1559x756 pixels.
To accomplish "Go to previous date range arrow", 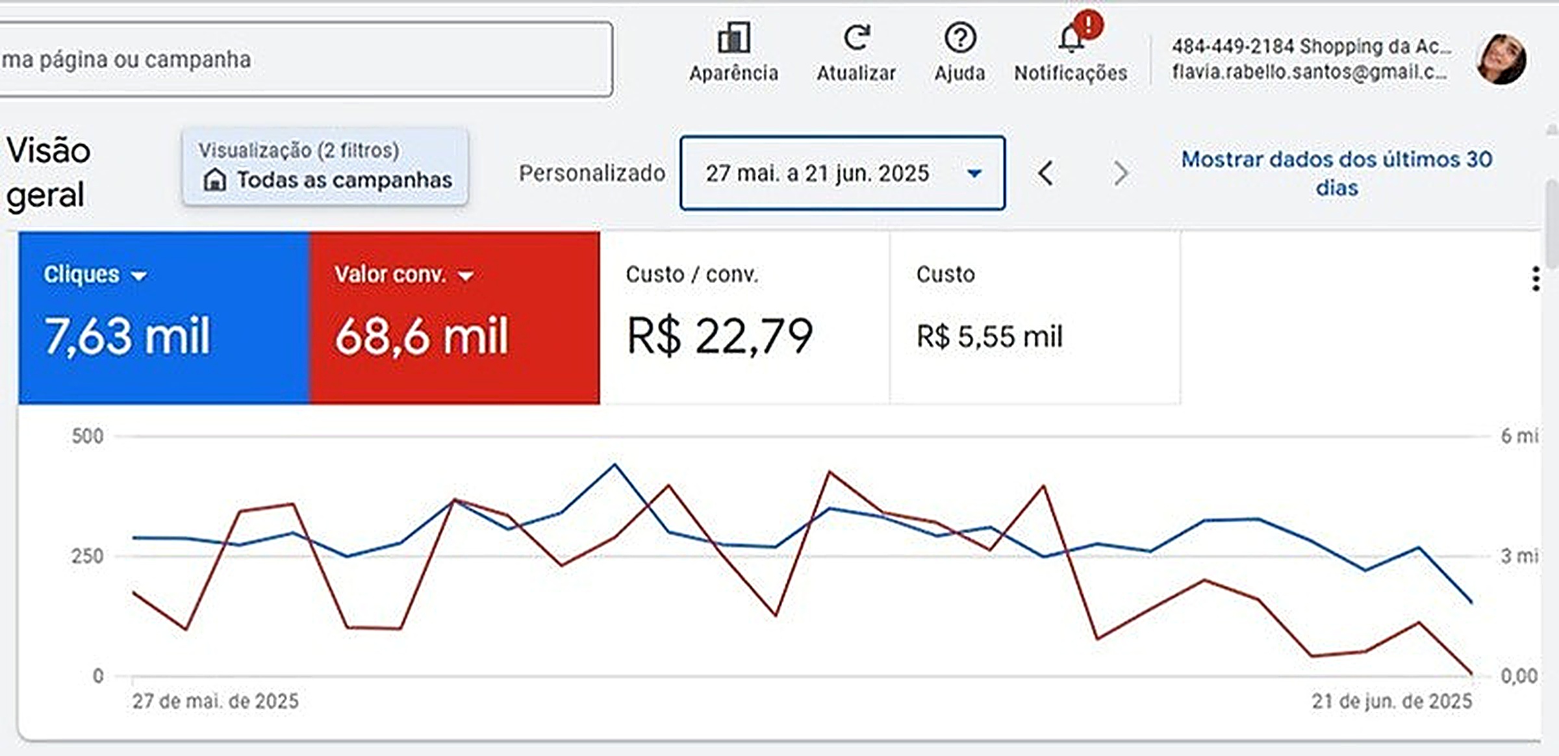I will pyautogui.click(x=1045, y=173).
